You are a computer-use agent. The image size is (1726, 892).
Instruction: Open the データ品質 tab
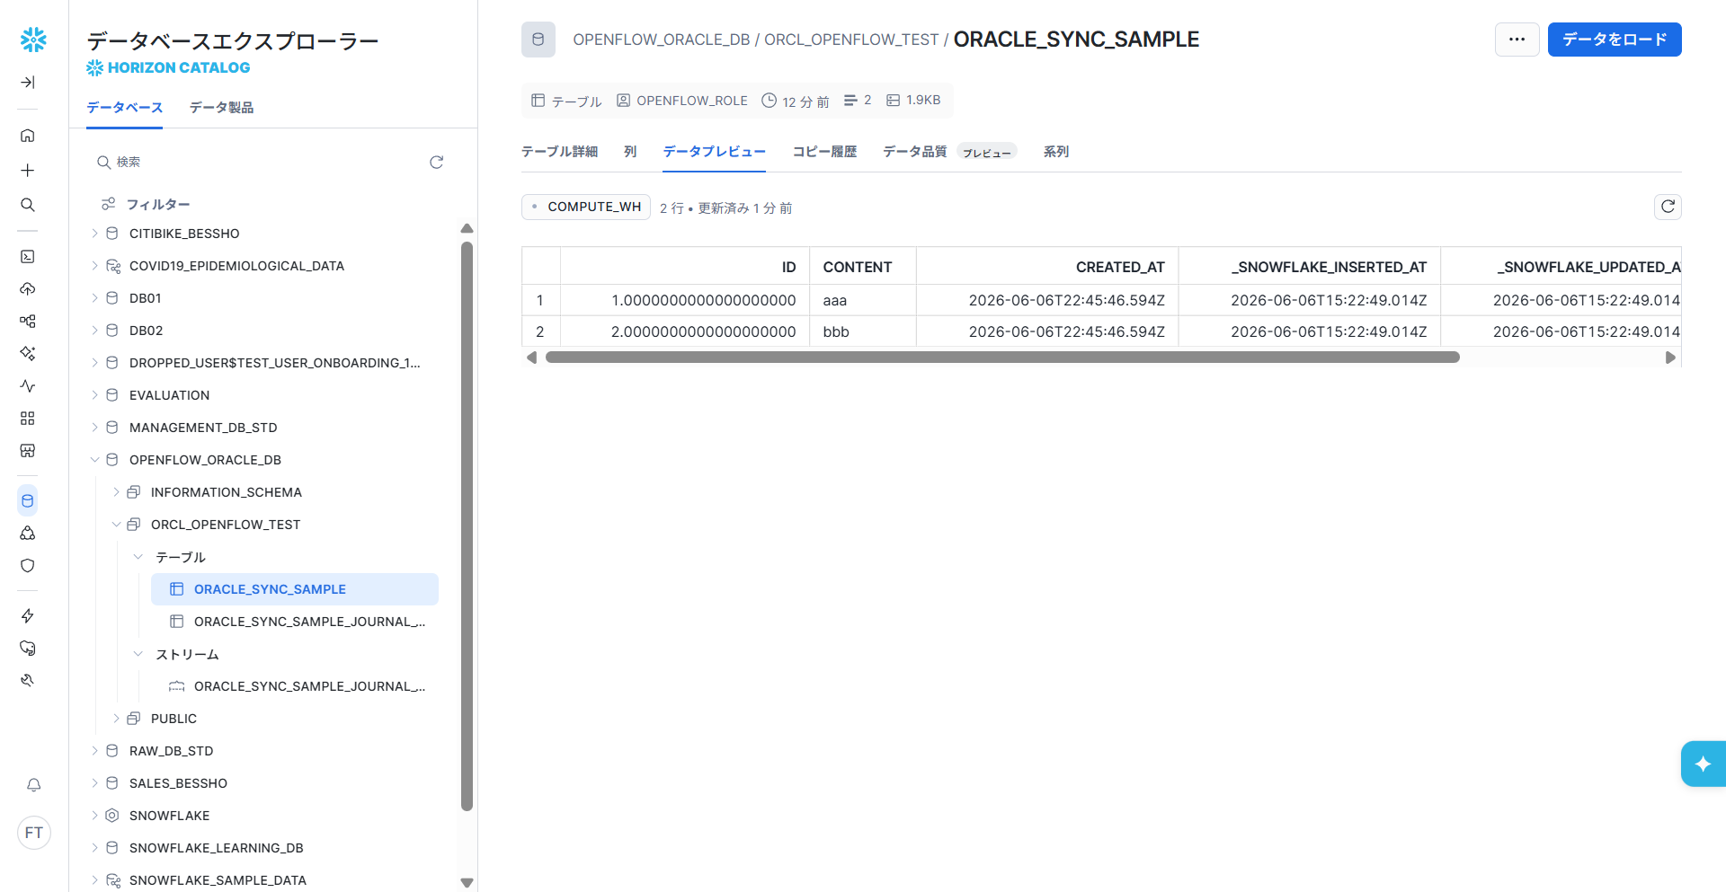pyautogui.click(x=914, y=152)
